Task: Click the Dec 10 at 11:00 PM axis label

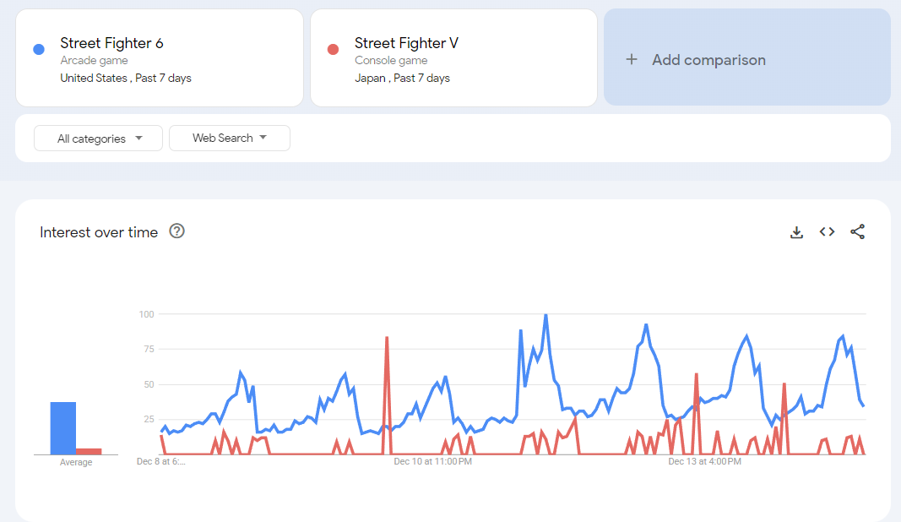Action: [432, 462]
